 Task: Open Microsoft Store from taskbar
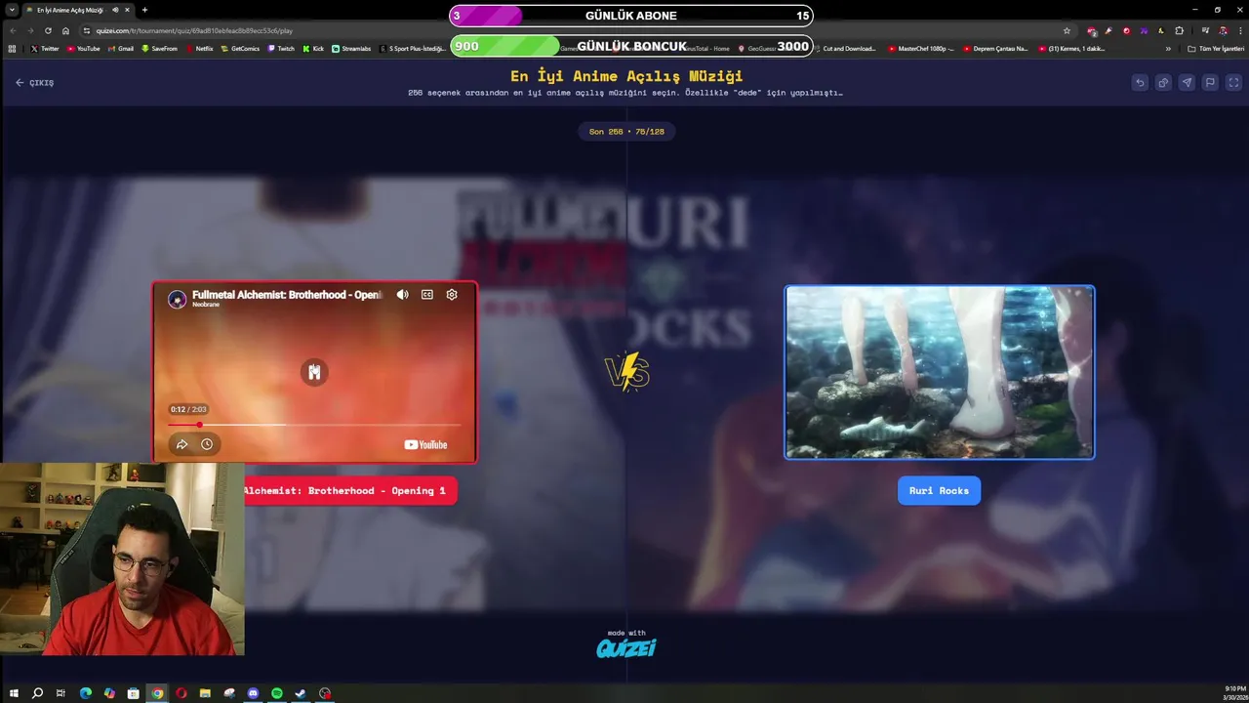click(x=134, y=693)
